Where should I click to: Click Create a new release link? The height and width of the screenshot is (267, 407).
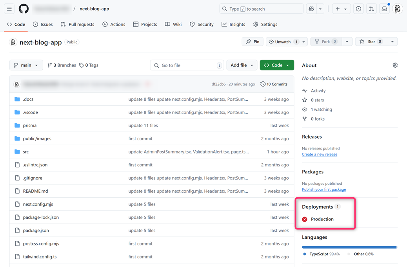(x=319, y=154)
